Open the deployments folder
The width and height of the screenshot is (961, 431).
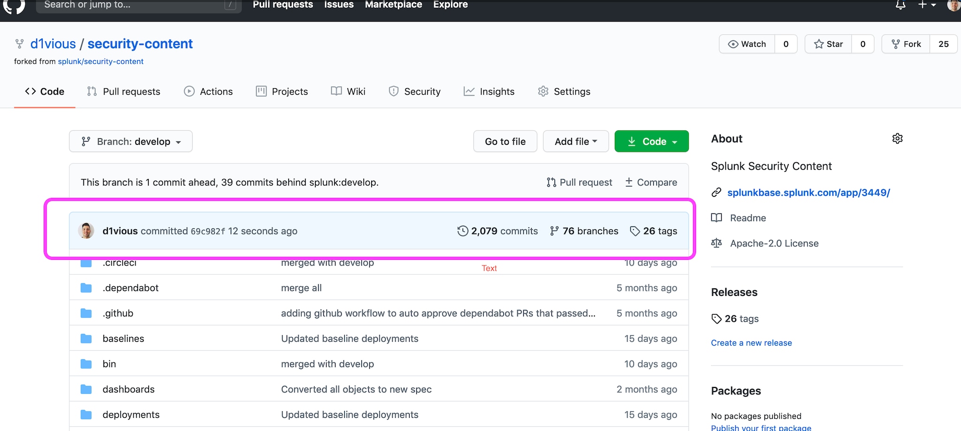coord(131,415)
